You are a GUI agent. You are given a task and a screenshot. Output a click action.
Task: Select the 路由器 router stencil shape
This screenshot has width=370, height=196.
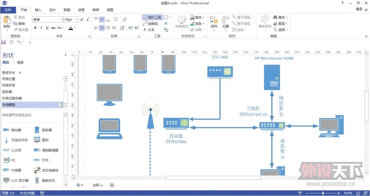coord(12,130)
